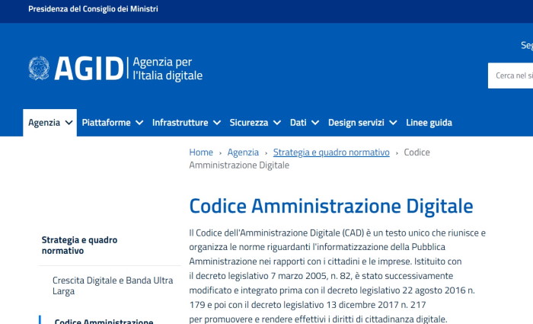Click the Italian Republic emblem logo
The image size is (533, 324).
coord(39,68)
